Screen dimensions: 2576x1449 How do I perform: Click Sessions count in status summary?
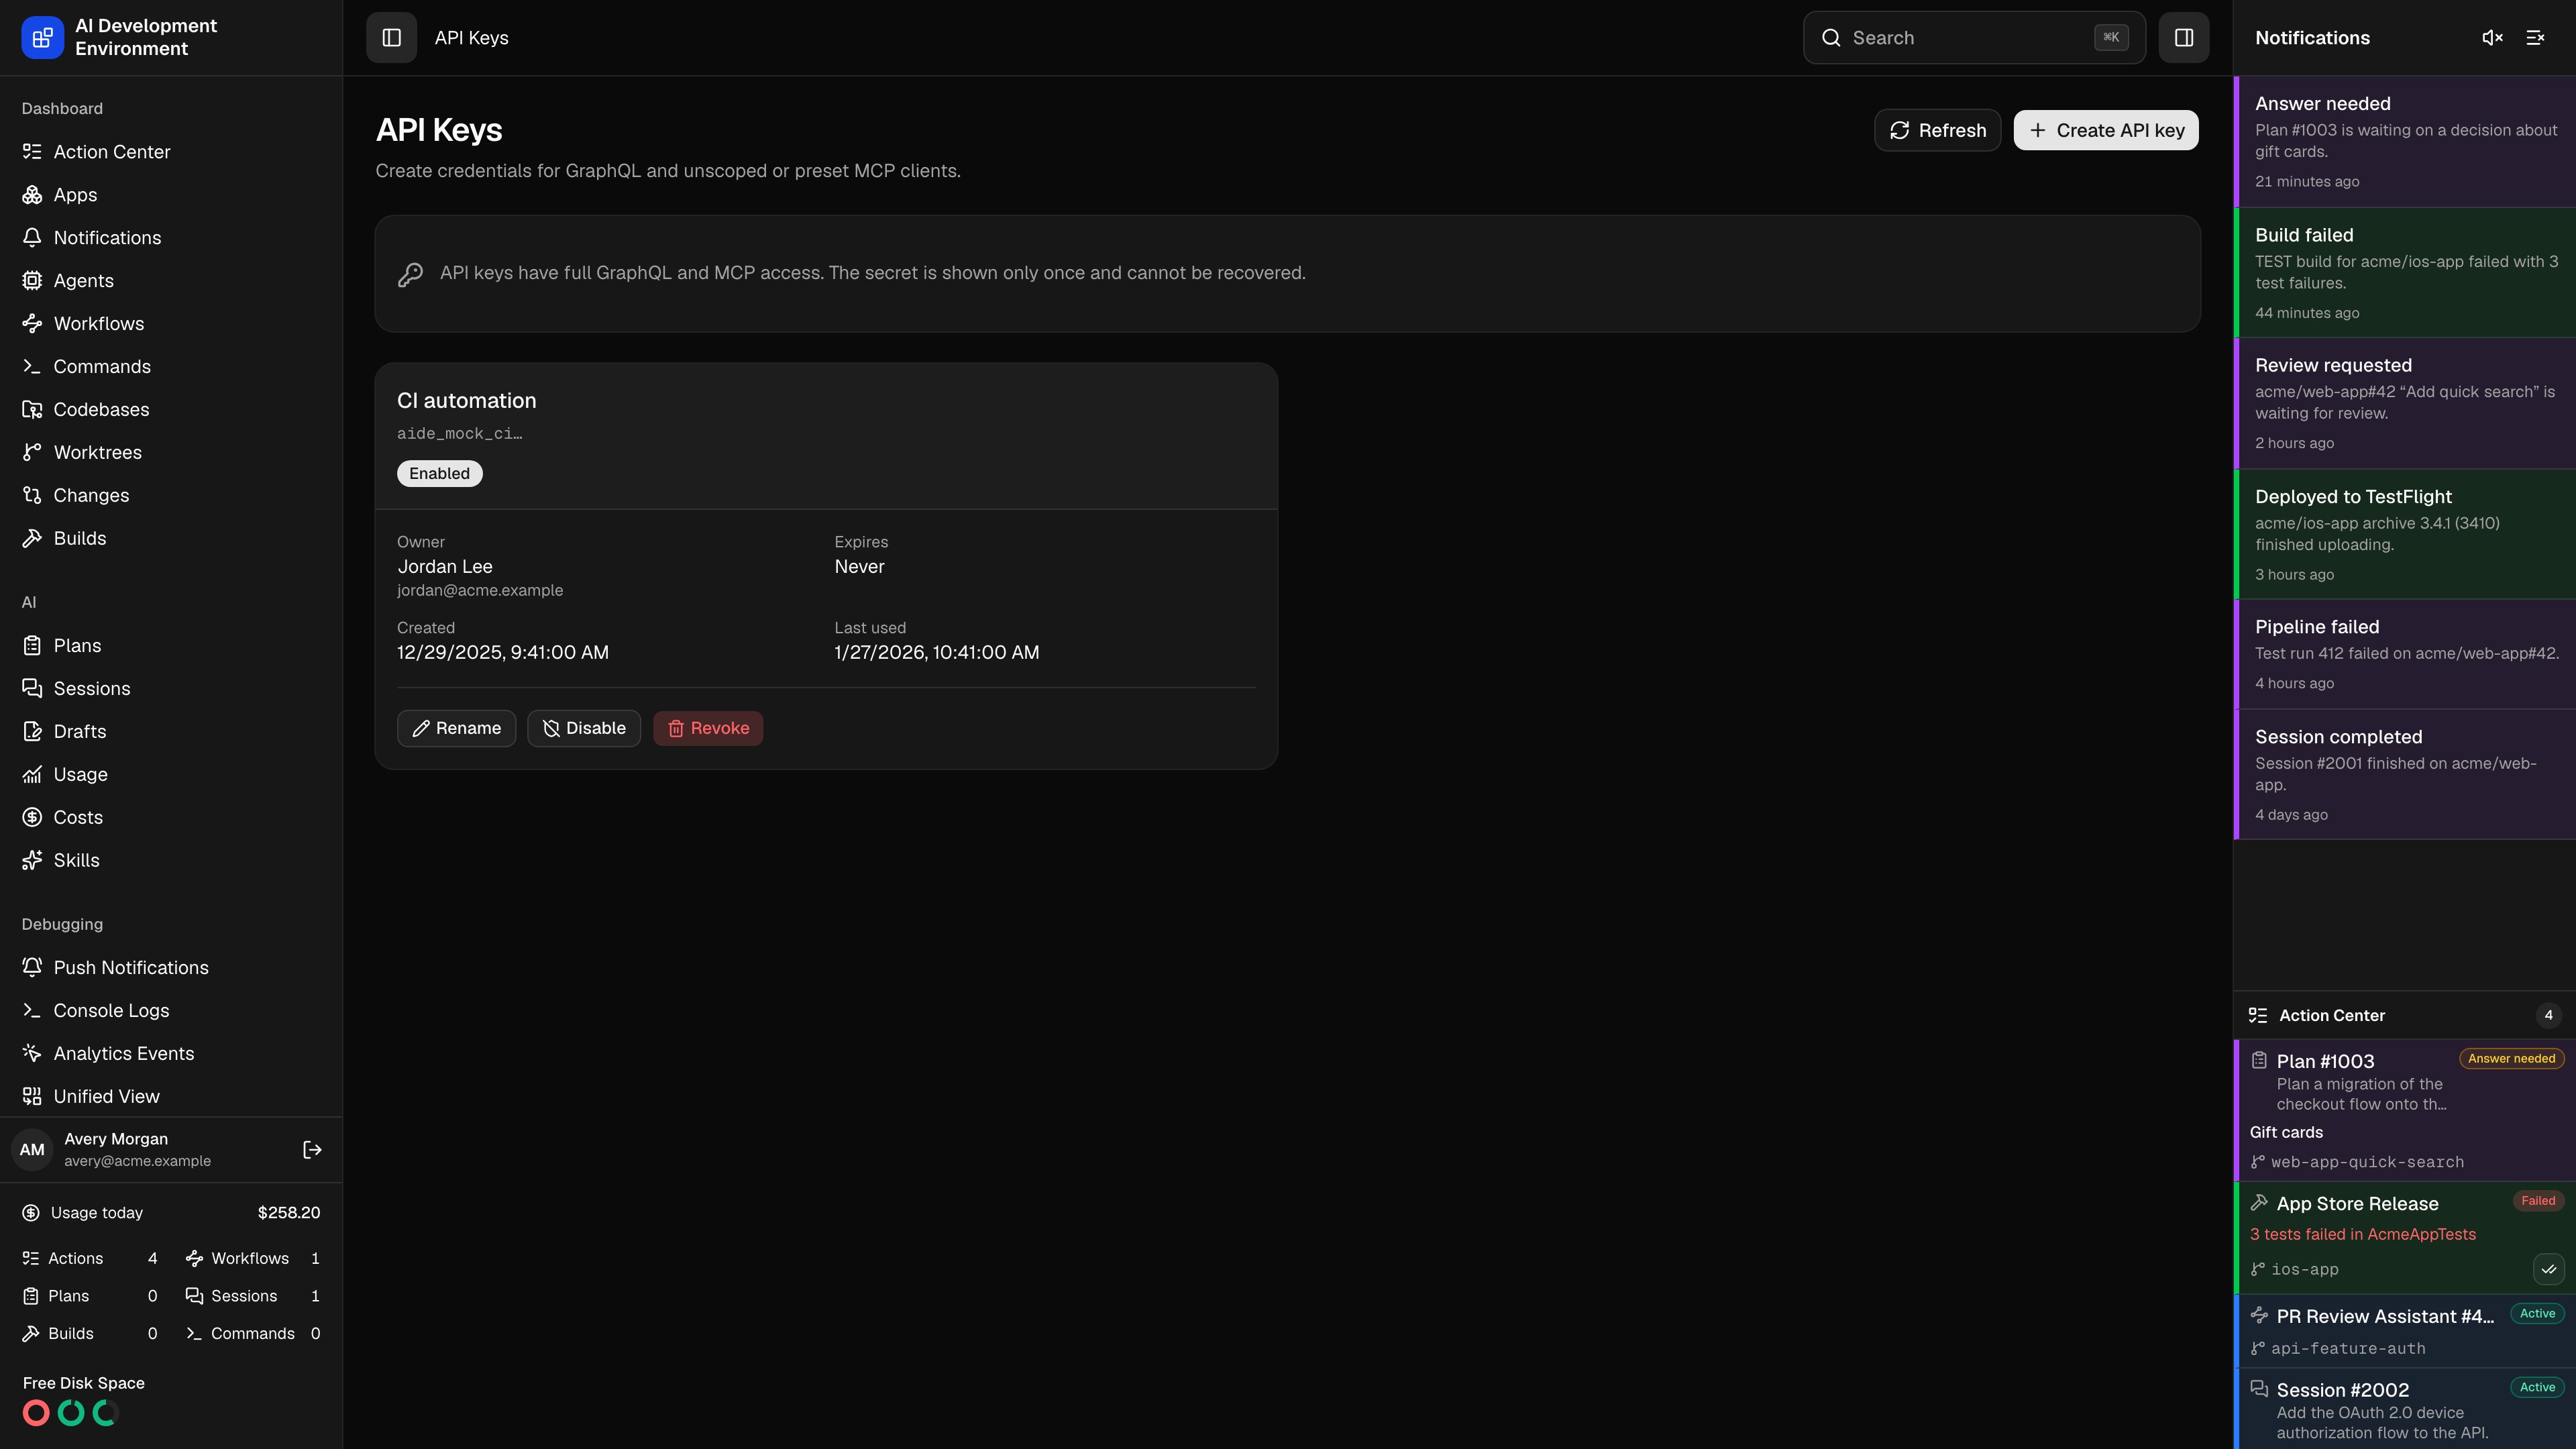click(x=252, y=1297)
